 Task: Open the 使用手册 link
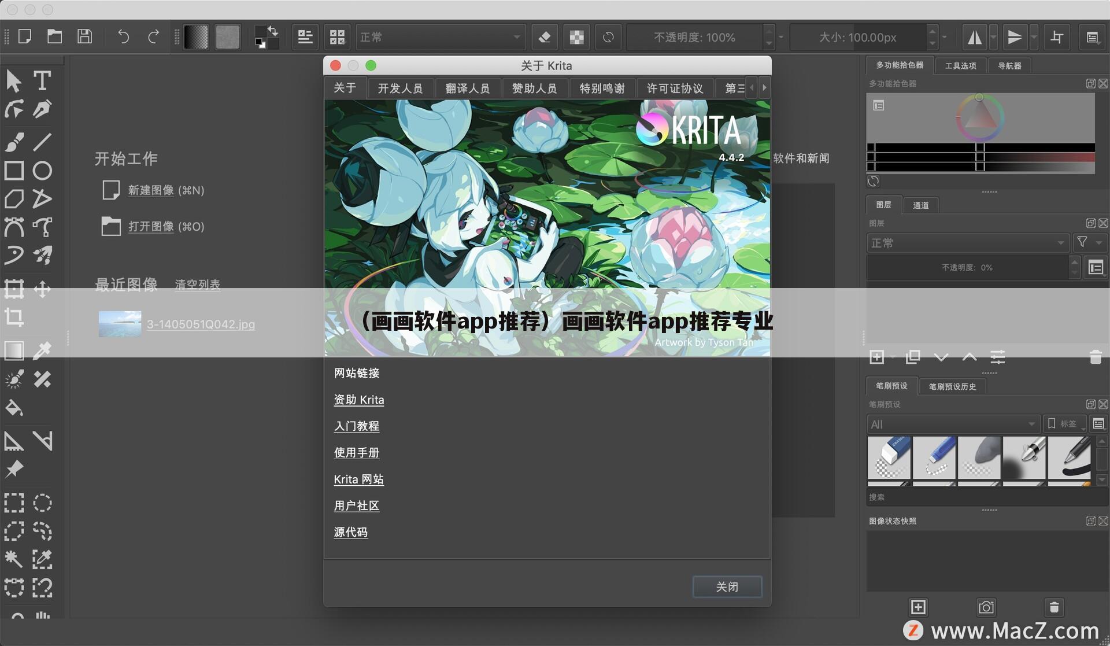357,453
